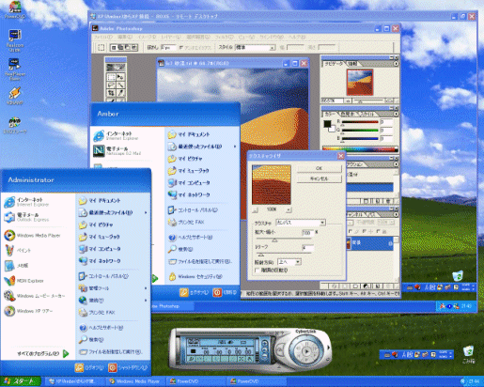This screenshot has width=484, height=387.
Task: Open My Network in Administrator start menu
Action: (x=100, y=261)
